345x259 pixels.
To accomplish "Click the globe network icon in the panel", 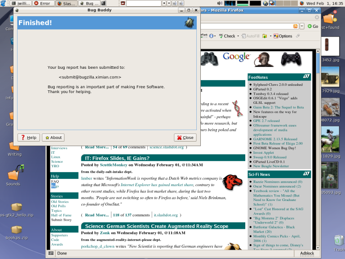I will [265, 3].
